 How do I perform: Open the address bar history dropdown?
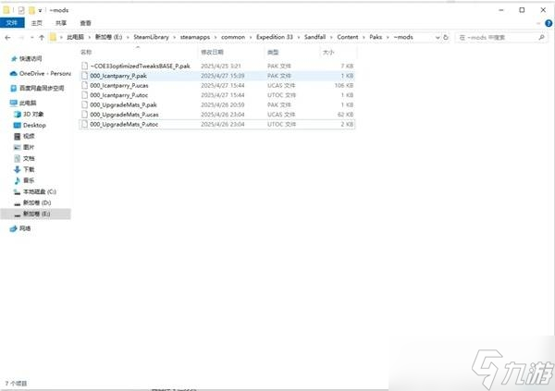438,37
